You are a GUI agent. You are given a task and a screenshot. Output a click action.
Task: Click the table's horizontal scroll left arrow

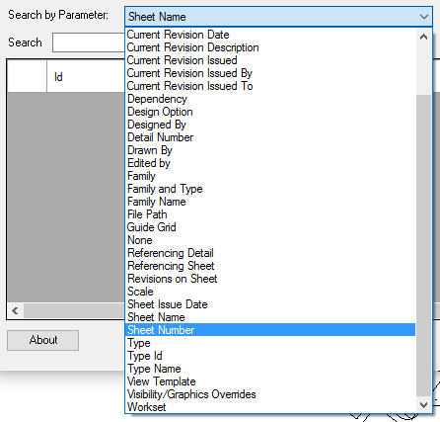tap(15, 310)
